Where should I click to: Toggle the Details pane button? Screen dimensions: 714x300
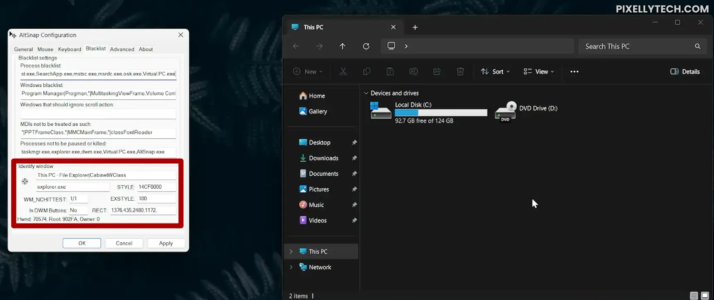point(685,71)
